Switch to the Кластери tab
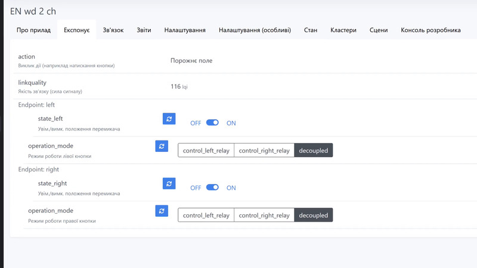The image size is (477, 268). [343, 30]
